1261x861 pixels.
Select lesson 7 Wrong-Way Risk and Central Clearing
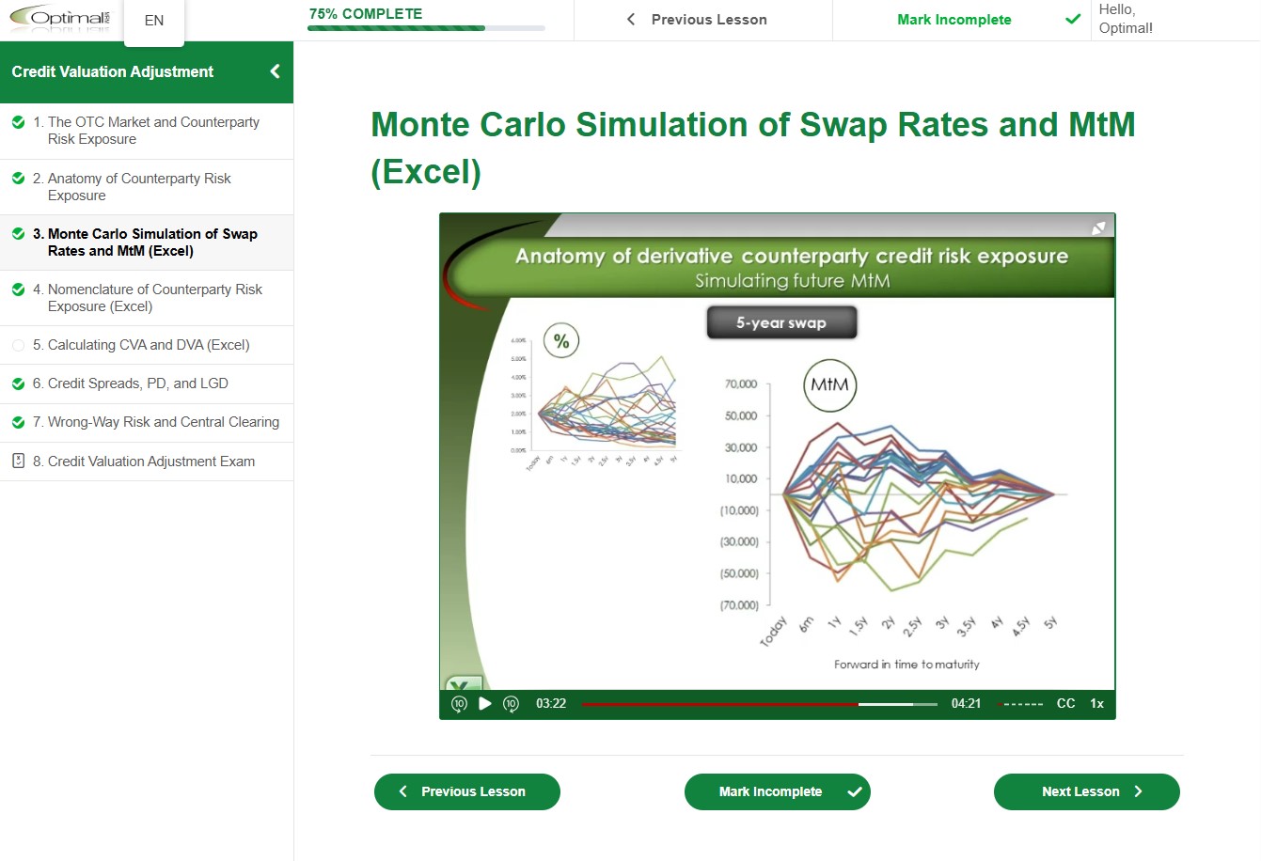point(163,422)
